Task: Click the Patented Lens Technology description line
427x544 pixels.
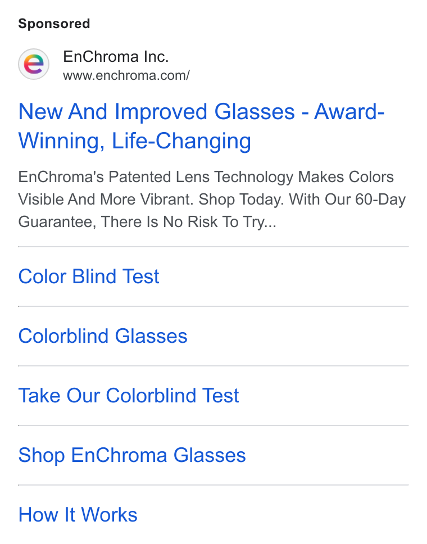Action: coord(206,177)
